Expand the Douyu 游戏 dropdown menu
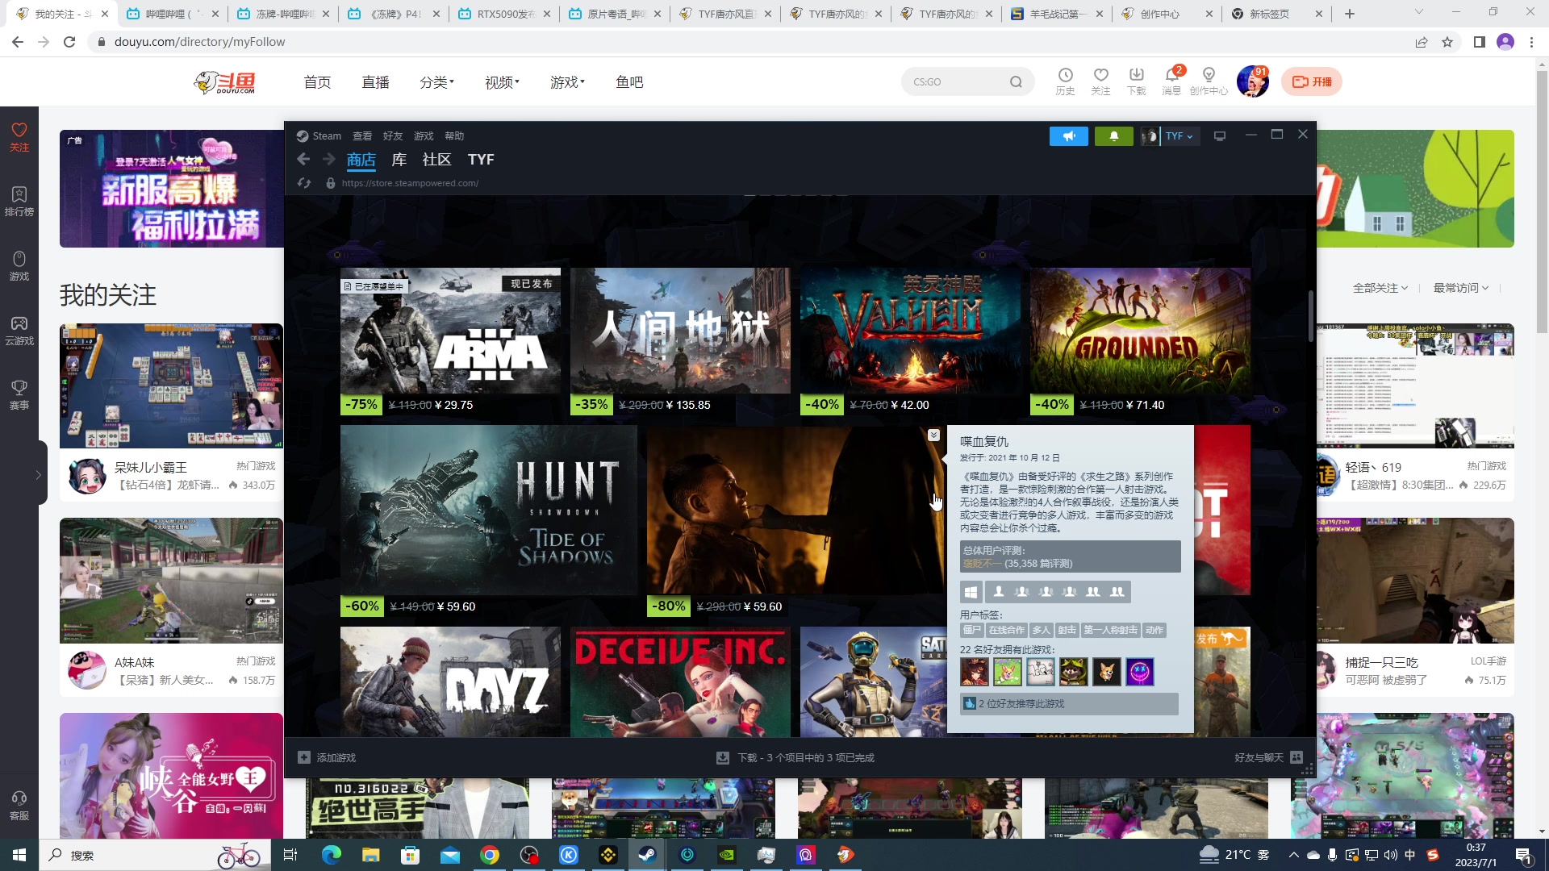Screen dimensions: 1549x871 click(567, 82)
